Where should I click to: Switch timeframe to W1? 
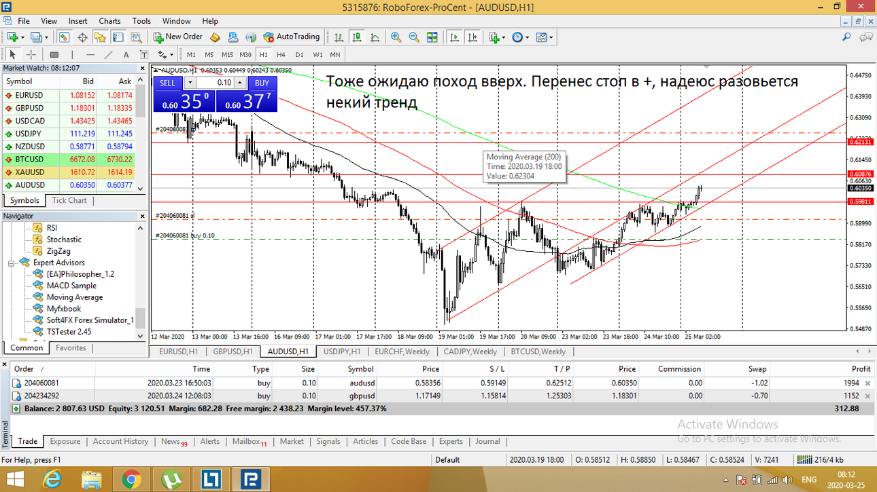point(317,54)
